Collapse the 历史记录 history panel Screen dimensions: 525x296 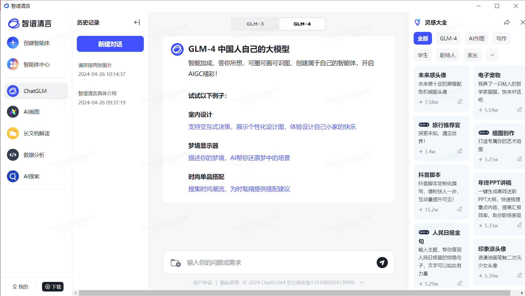coord(137,23)
